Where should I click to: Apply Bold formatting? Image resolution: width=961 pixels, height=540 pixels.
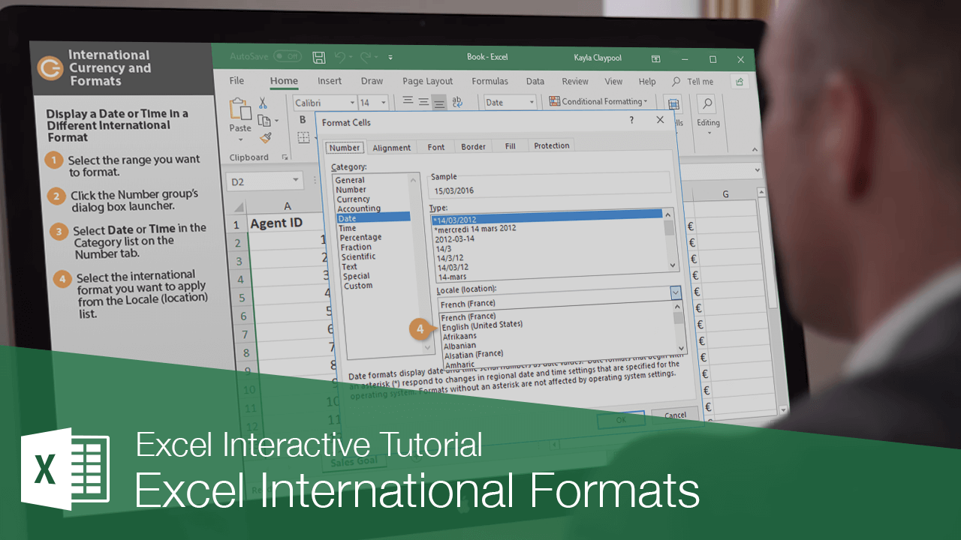303,120
